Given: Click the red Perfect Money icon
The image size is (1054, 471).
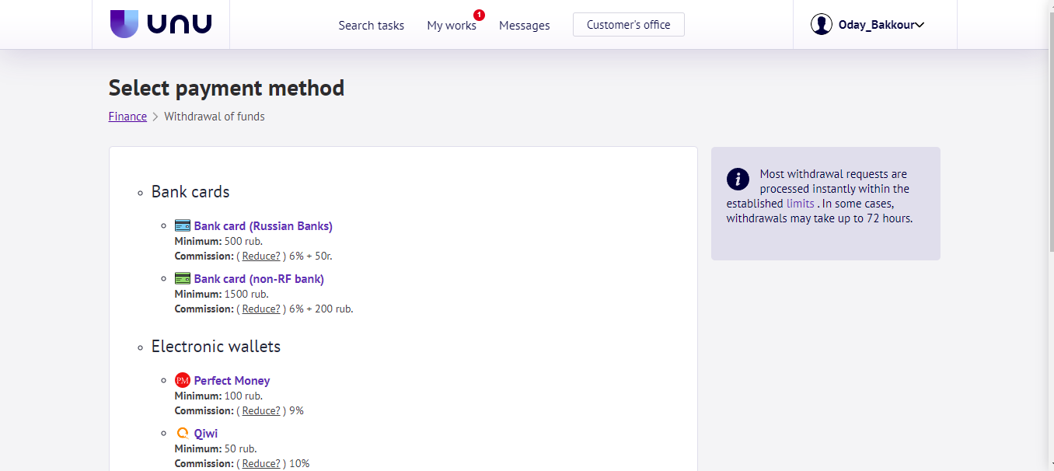Looking at the screenshot, I should coord(183,381).
